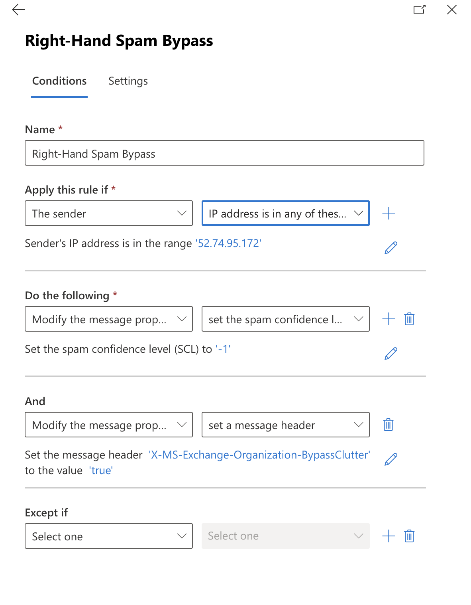Click the '52.74.95.172' IP link
This screenshot has height=605, width=471.
229,243
